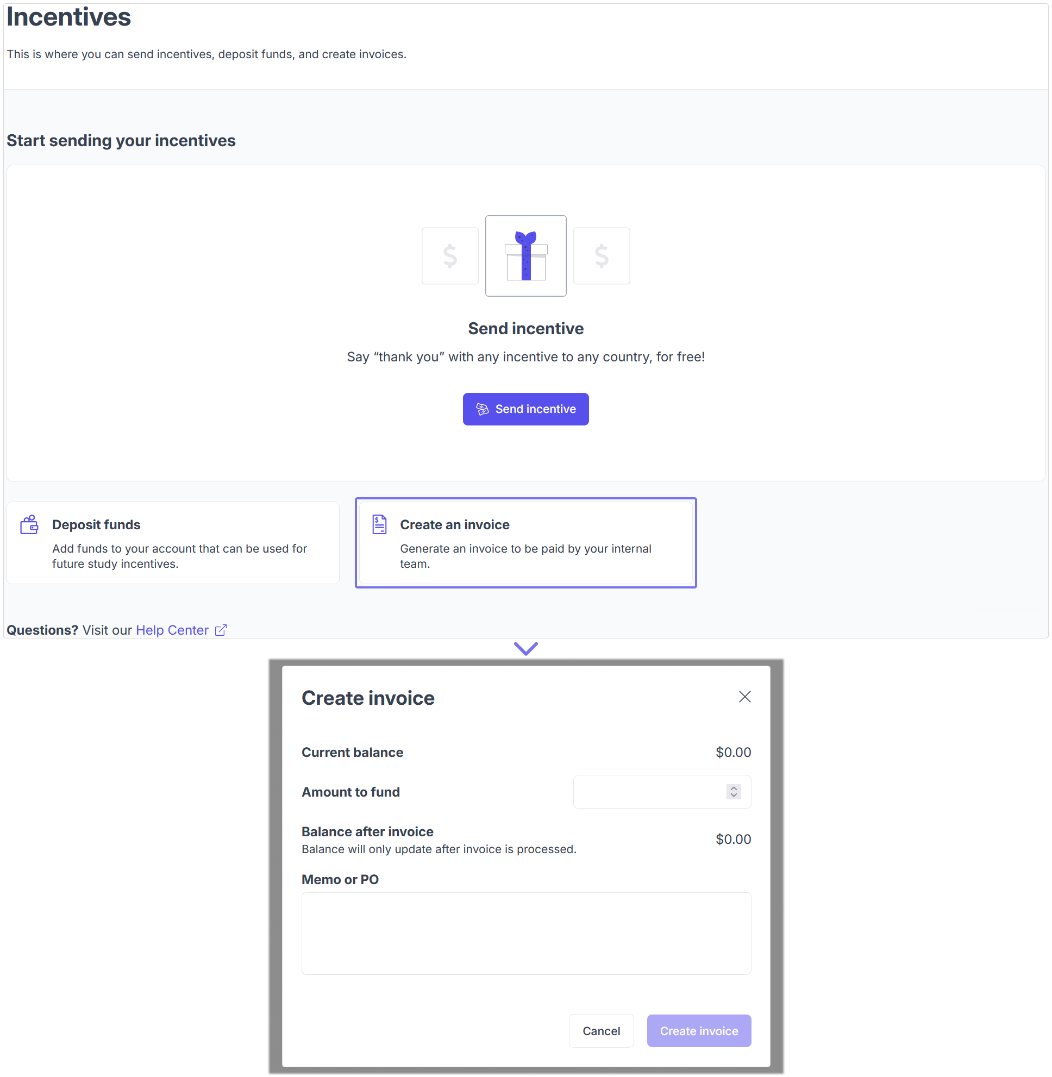This screenshot has height=1077, width=1052.
Task: Click the Create an invoice document icon
Action: point(379,524)
